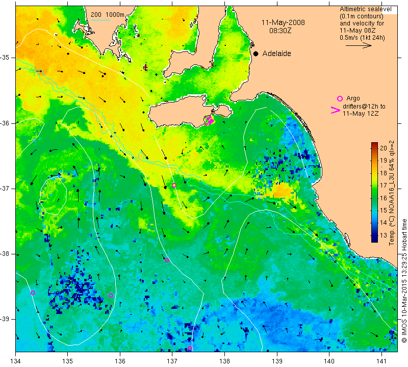Click the drifters@12h legend text
The image size is (408, 367).
coord(364,107)
